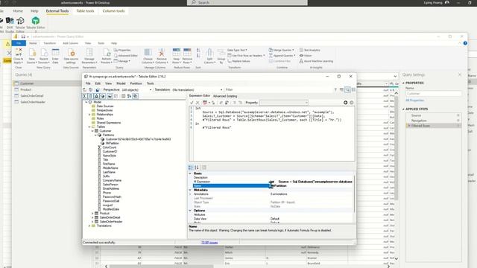This screenshot has height=268, width=477.
Task: Open Transform tab in Power Query Editor
Action: [50, 43]
